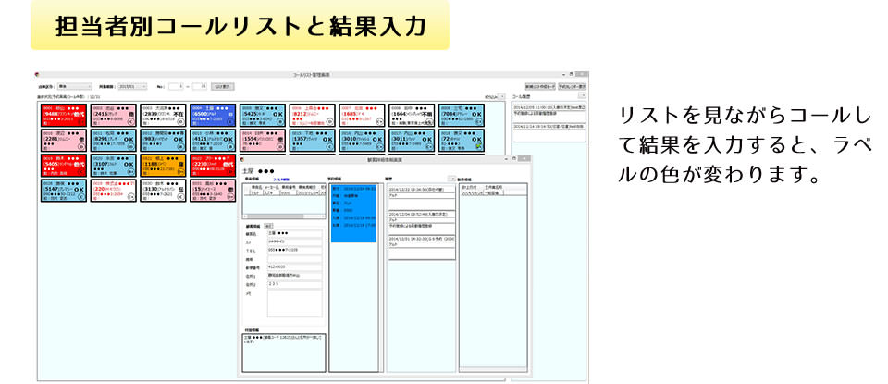Viewport: 888px width, 384px height.
Task: Click the circle icon on card 7034
Action: 478,121
